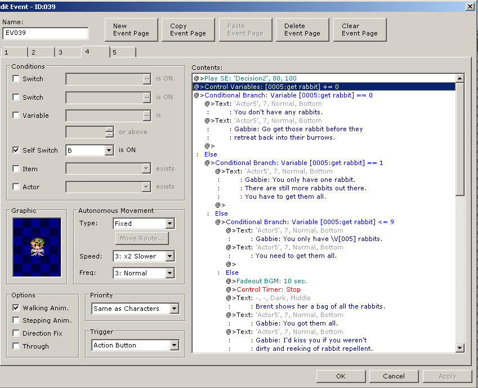Enable the first Switch condition checkbox

coord(16,79)
